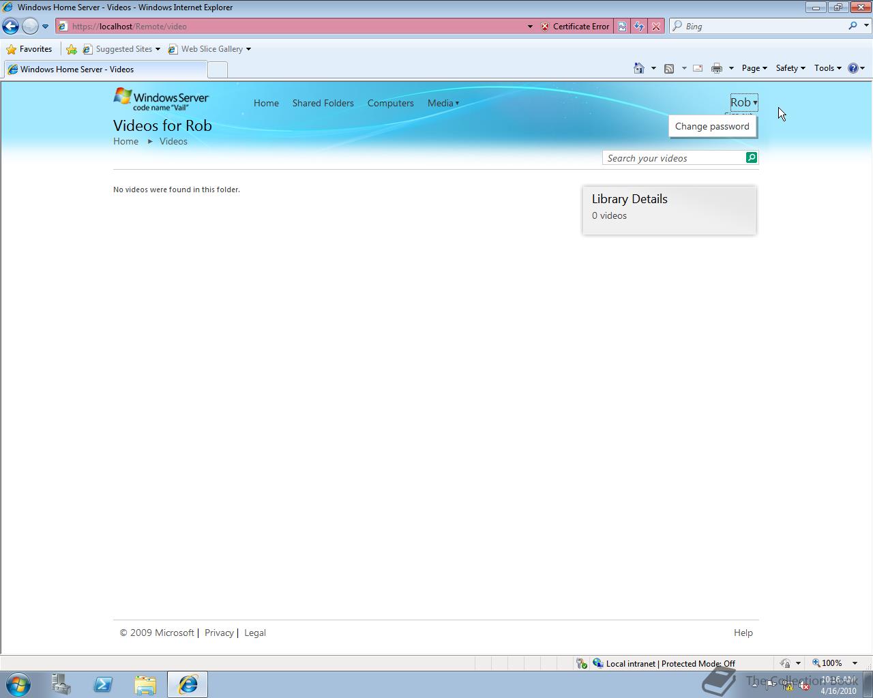
Task: Expand the Media dropdown menu
Action: click(x=443, y=103)
